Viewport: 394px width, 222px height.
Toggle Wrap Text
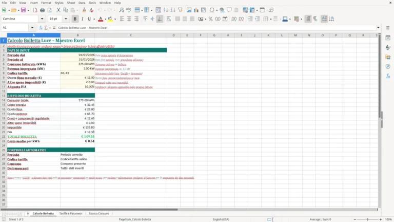169,19
